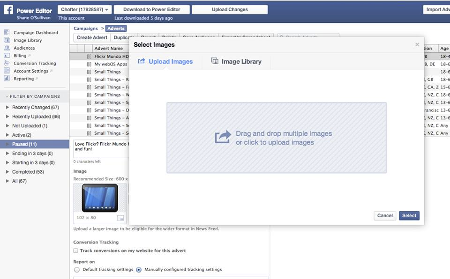Sort by the Age column header

coord(444,49)
